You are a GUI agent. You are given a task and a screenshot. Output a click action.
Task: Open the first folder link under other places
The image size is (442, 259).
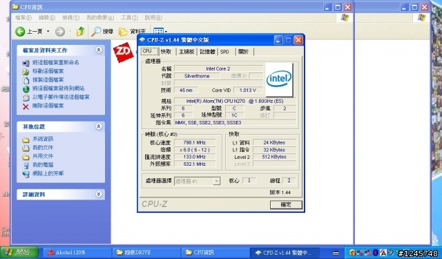point(43,139)
